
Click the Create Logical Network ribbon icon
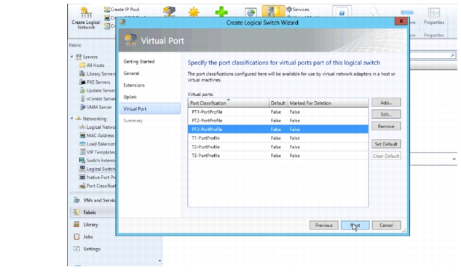coord(86,18)
